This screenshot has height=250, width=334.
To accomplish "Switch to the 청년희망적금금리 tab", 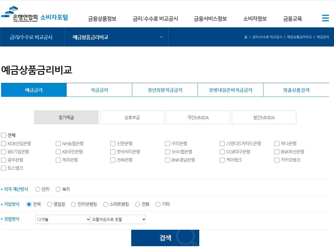I will coord(165,90).
